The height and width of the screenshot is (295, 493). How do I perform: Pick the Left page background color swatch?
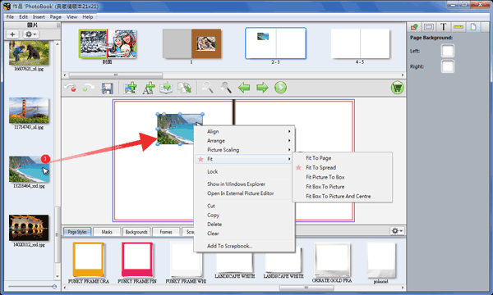(x=448, y=51)
